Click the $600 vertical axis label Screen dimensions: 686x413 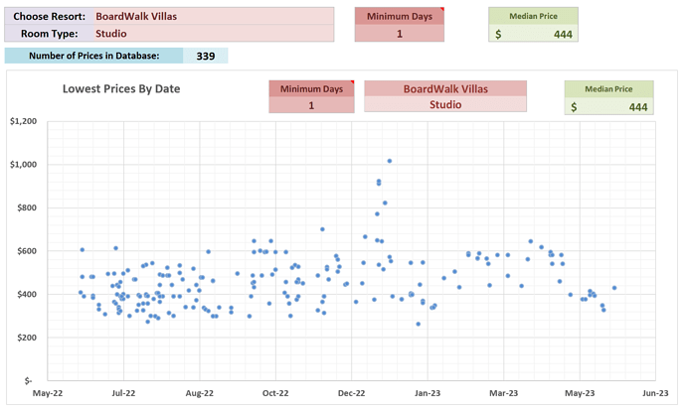coord(25,251)
